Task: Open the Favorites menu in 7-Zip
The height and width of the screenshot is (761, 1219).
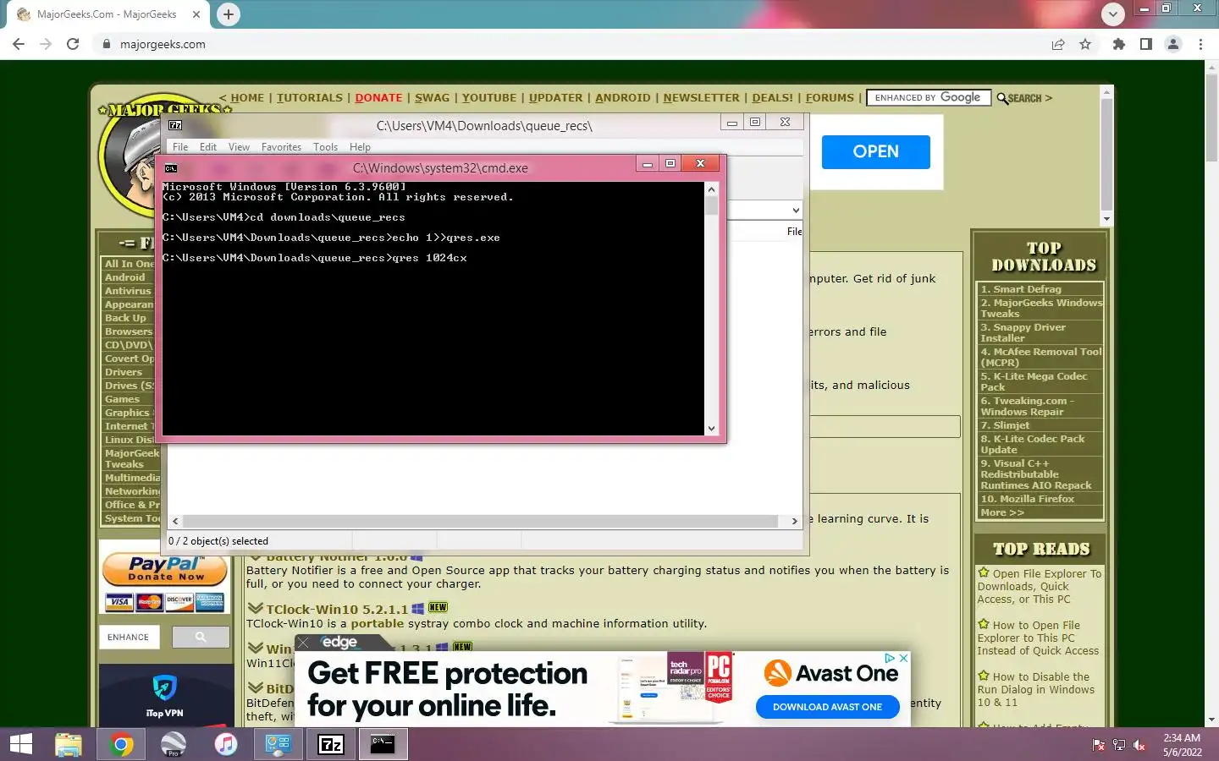Action: 281,147
